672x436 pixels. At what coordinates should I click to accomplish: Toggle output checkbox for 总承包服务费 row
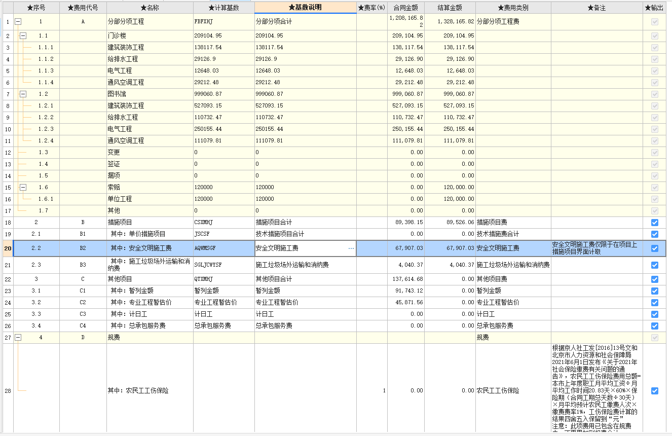click(654, 326)
